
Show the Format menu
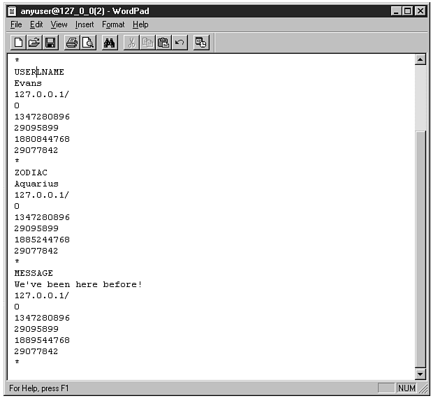(x=112, y=24)
